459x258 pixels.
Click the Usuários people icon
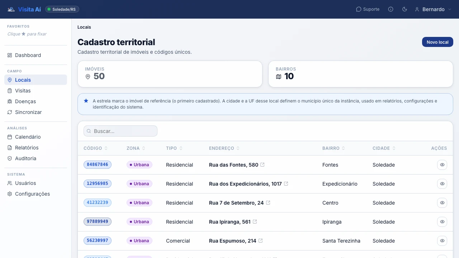[x=10, y=183]
